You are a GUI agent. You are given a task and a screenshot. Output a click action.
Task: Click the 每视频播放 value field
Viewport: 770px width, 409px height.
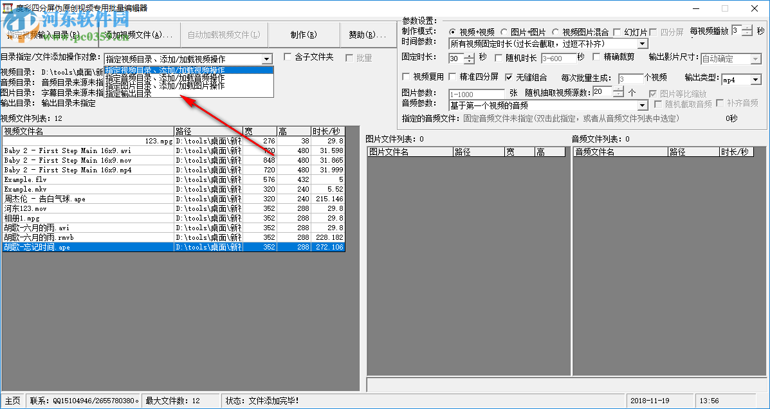737,30
